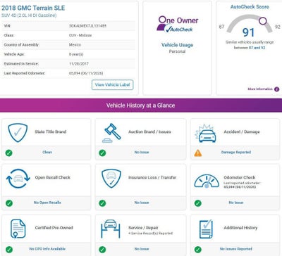The width and height of the screenshot is (282, 256).
Task: Click the green check under Insurance Loss / Transfer
Action: point(102,203)
